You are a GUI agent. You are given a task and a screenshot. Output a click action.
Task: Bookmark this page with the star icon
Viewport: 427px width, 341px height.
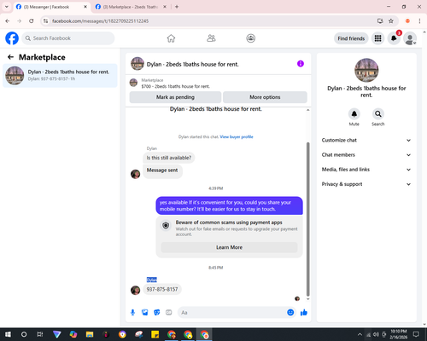point(391,21)
